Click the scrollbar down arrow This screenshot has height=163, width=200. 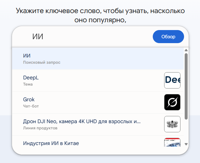pos(186,144)
